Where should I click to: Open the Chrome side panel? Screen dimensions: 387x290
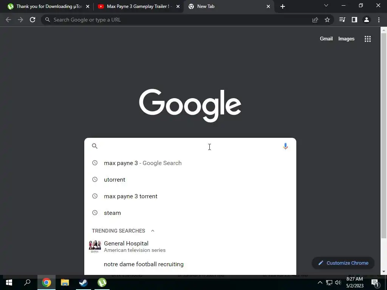[354, 20]
